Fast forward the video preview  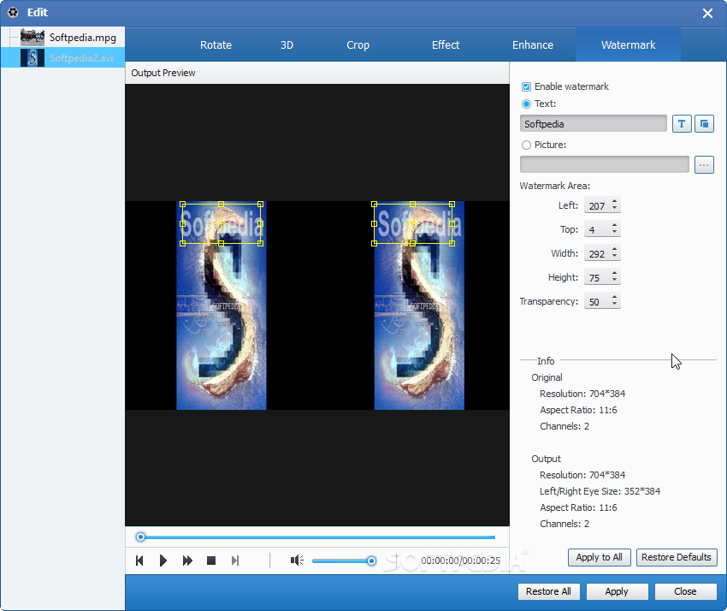187,561
